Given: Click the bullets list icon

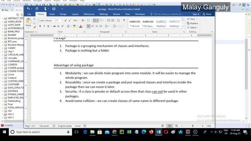Looking at the screenshot, I should (x=88, y=20).
